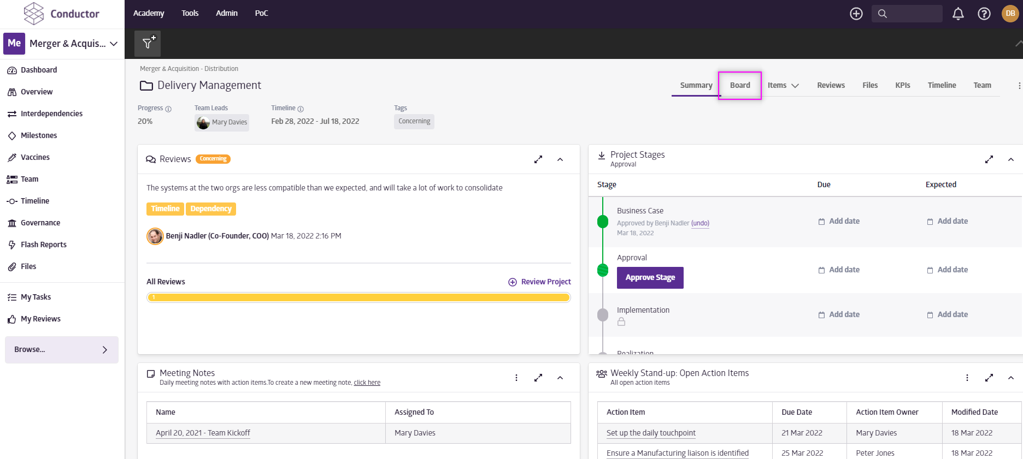Collapse the Meeting Notes panel
Viewport: 1023px width, 459px height.
[560, 378]
